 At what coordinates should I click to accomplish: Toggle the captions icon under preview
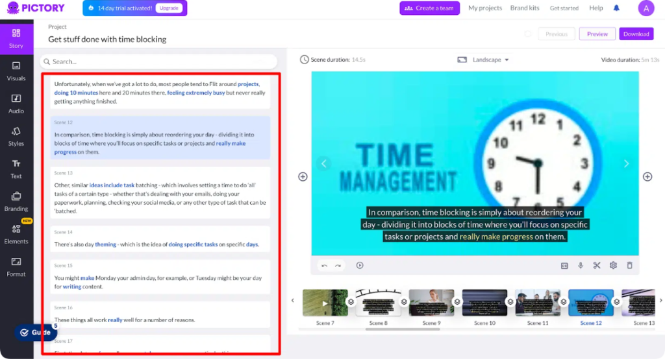[x=564, y=265]
